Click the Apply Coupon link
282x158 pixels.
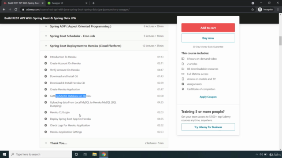coord(208,97)
